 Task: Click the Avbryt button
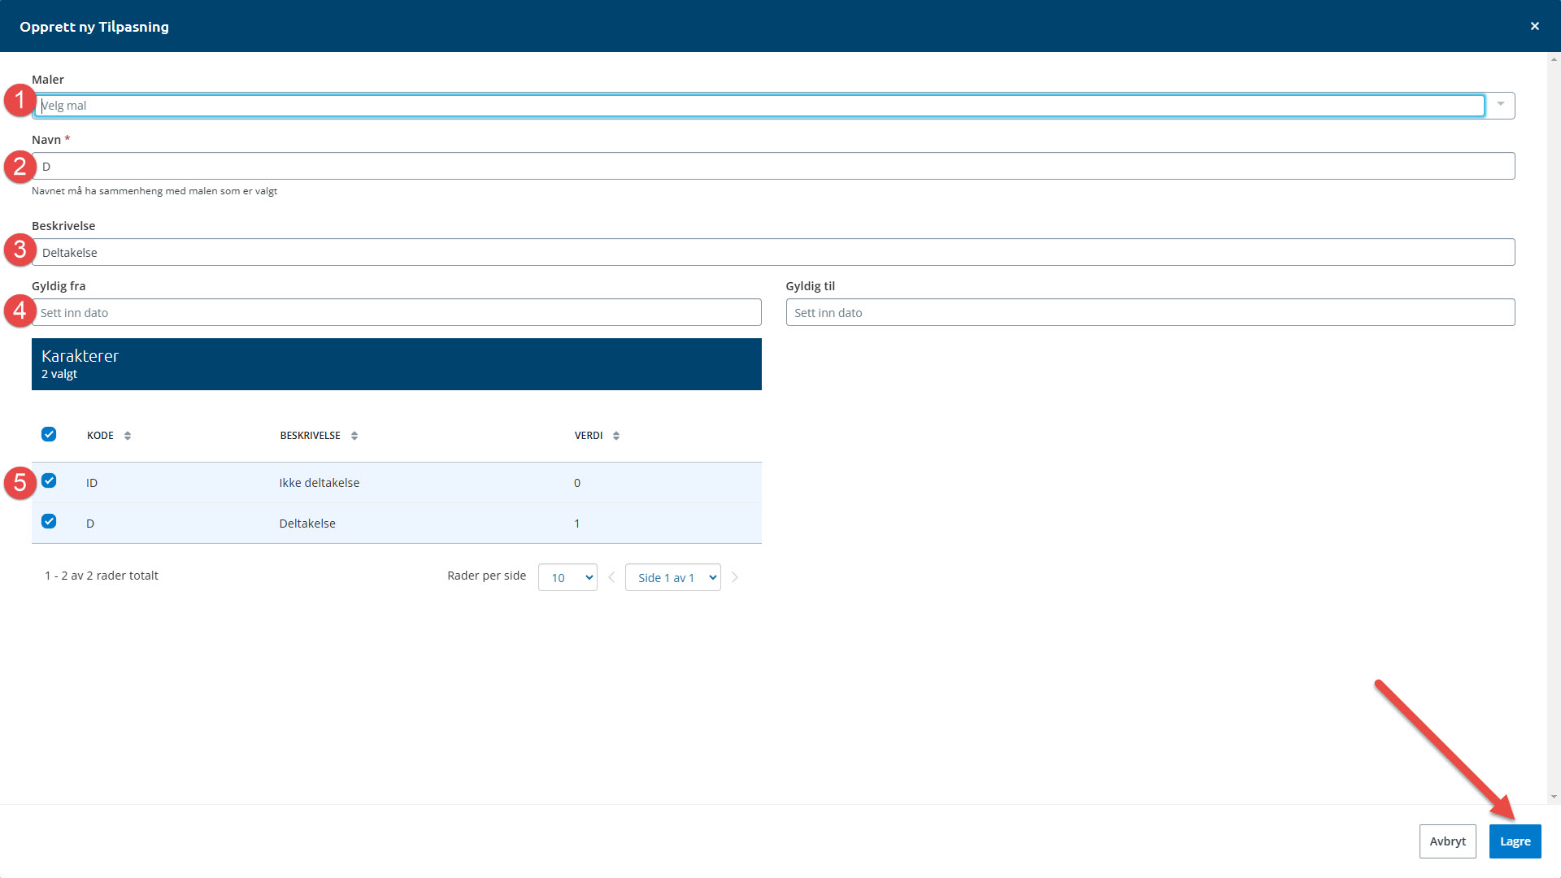coord(1447,841)
